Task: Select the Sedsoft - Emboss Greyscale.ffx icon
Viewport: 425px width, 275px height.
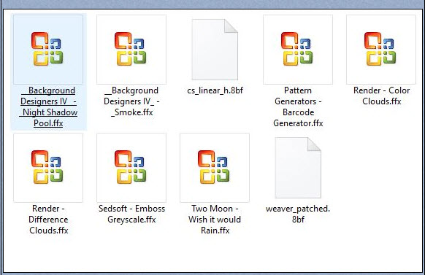Action: (131, 168)
